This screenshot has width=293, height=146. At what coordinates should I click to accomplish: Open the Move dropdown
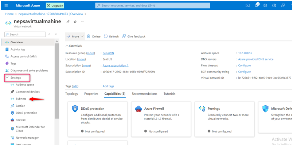(x=75, y=36)
